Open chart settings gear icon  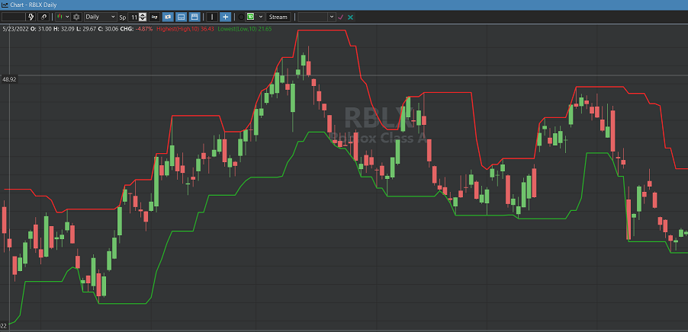click(x=76, y=17)
